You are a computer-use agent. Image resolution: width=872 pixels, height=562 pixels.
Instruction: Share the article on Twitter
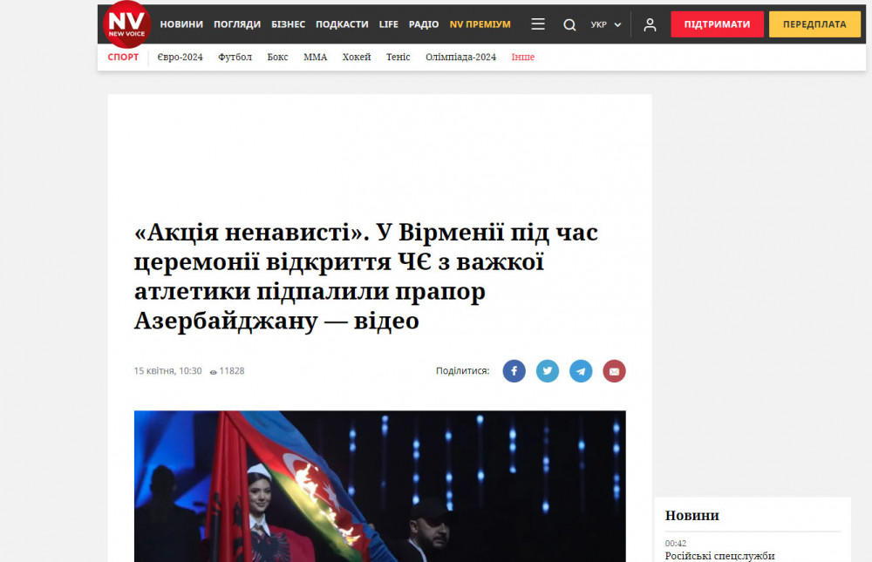click(548, 371)
